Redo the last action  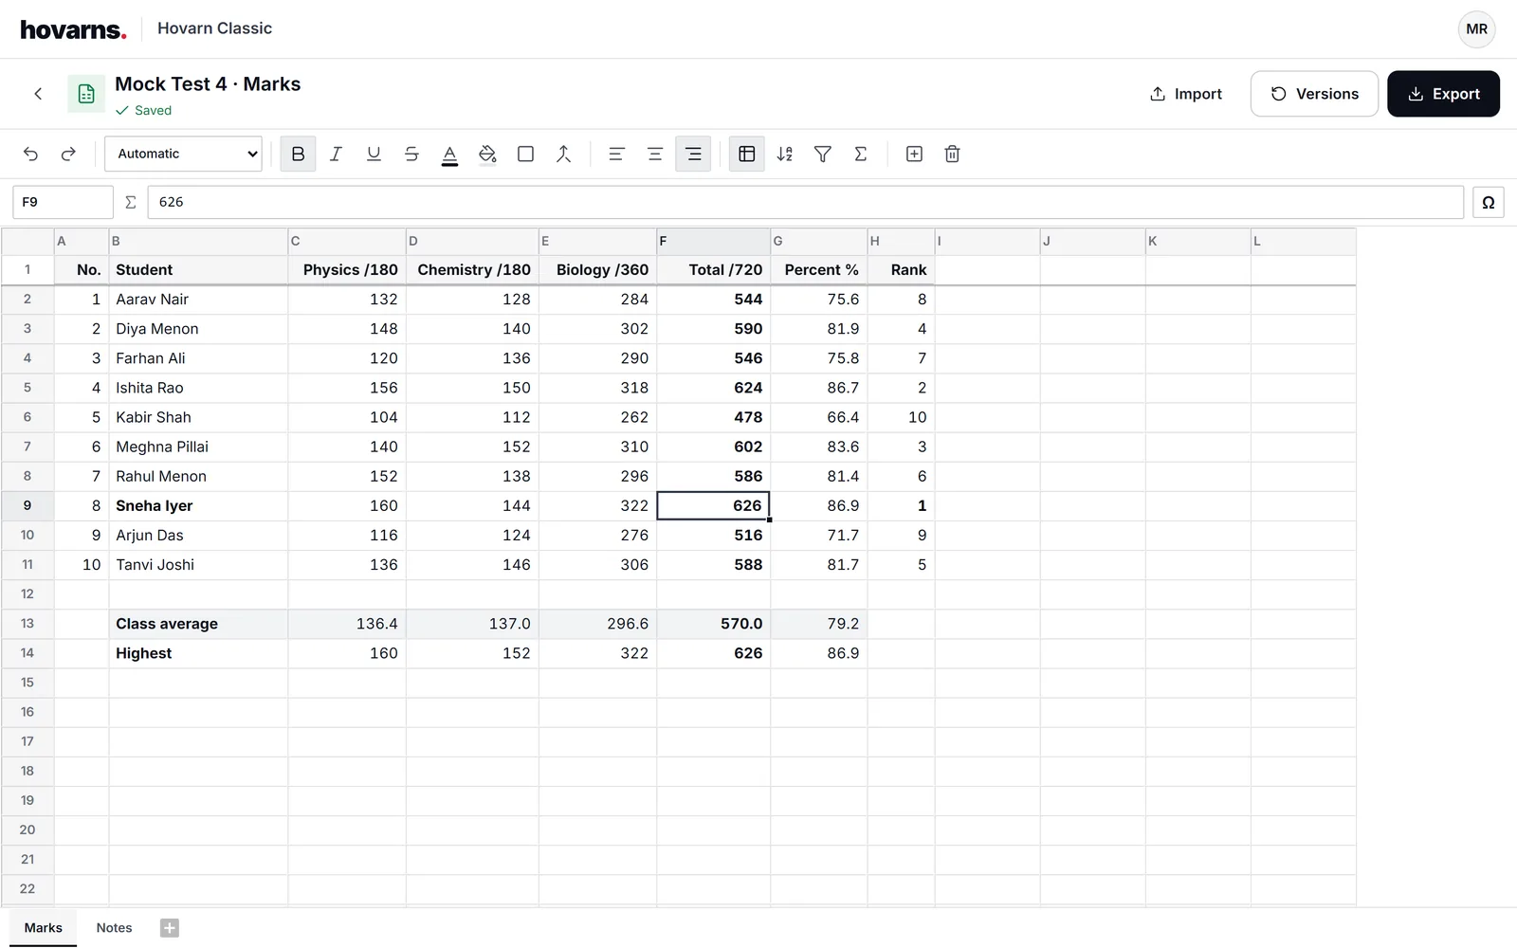coord(68,154)
